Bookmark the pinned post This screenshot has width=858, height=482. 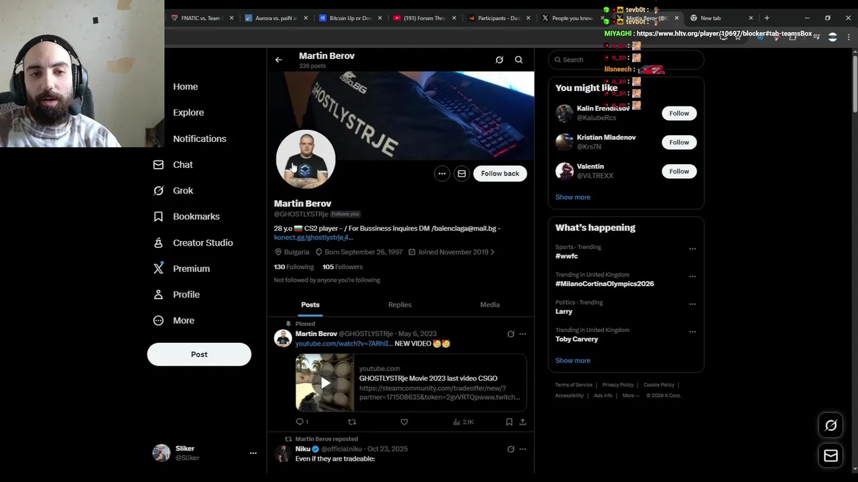pos(509,422)
